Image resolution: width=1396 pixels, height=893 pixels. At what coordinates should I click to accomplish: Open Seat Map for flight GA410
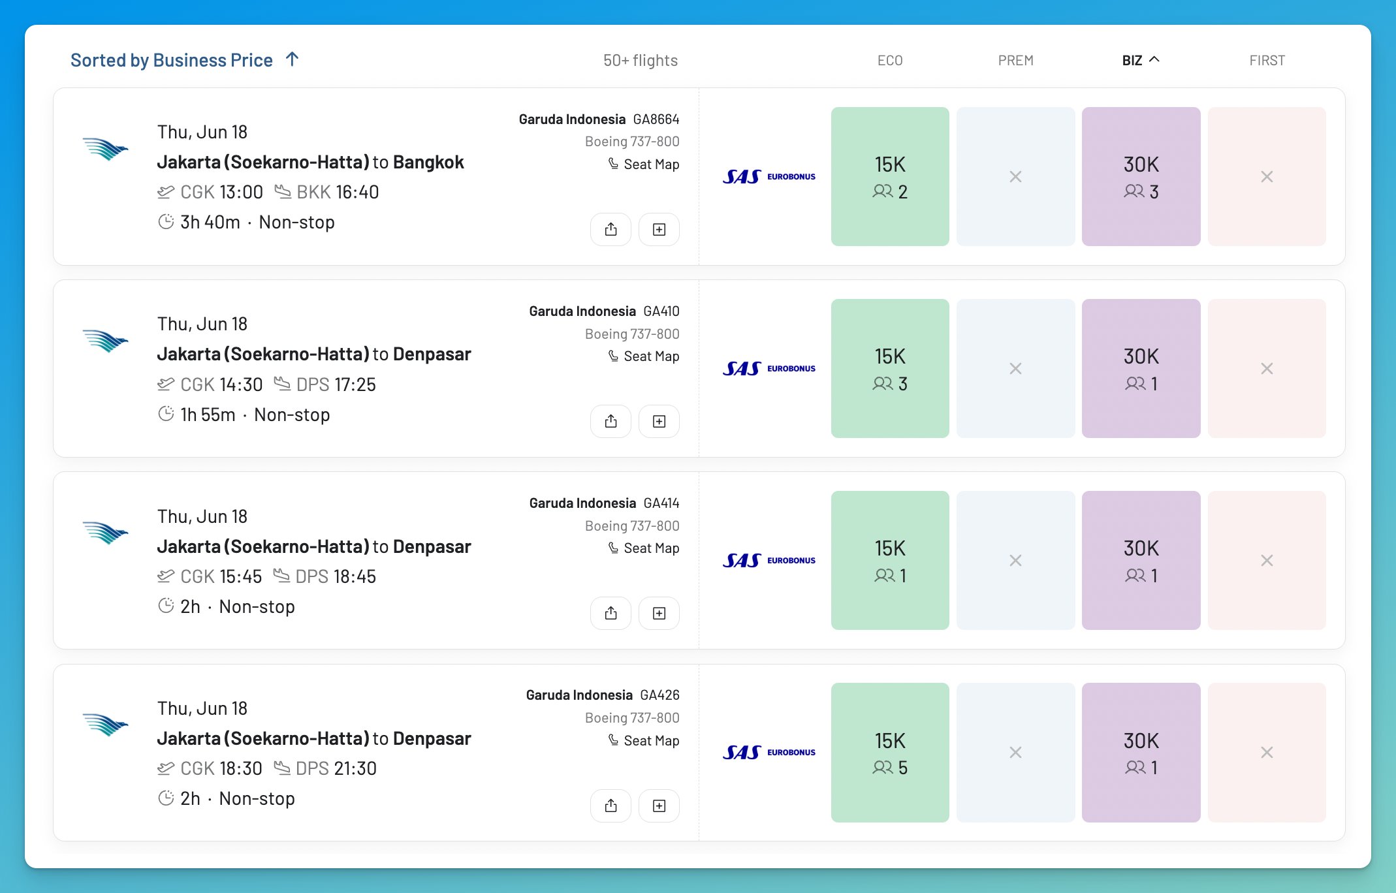[x=644, y=356]
